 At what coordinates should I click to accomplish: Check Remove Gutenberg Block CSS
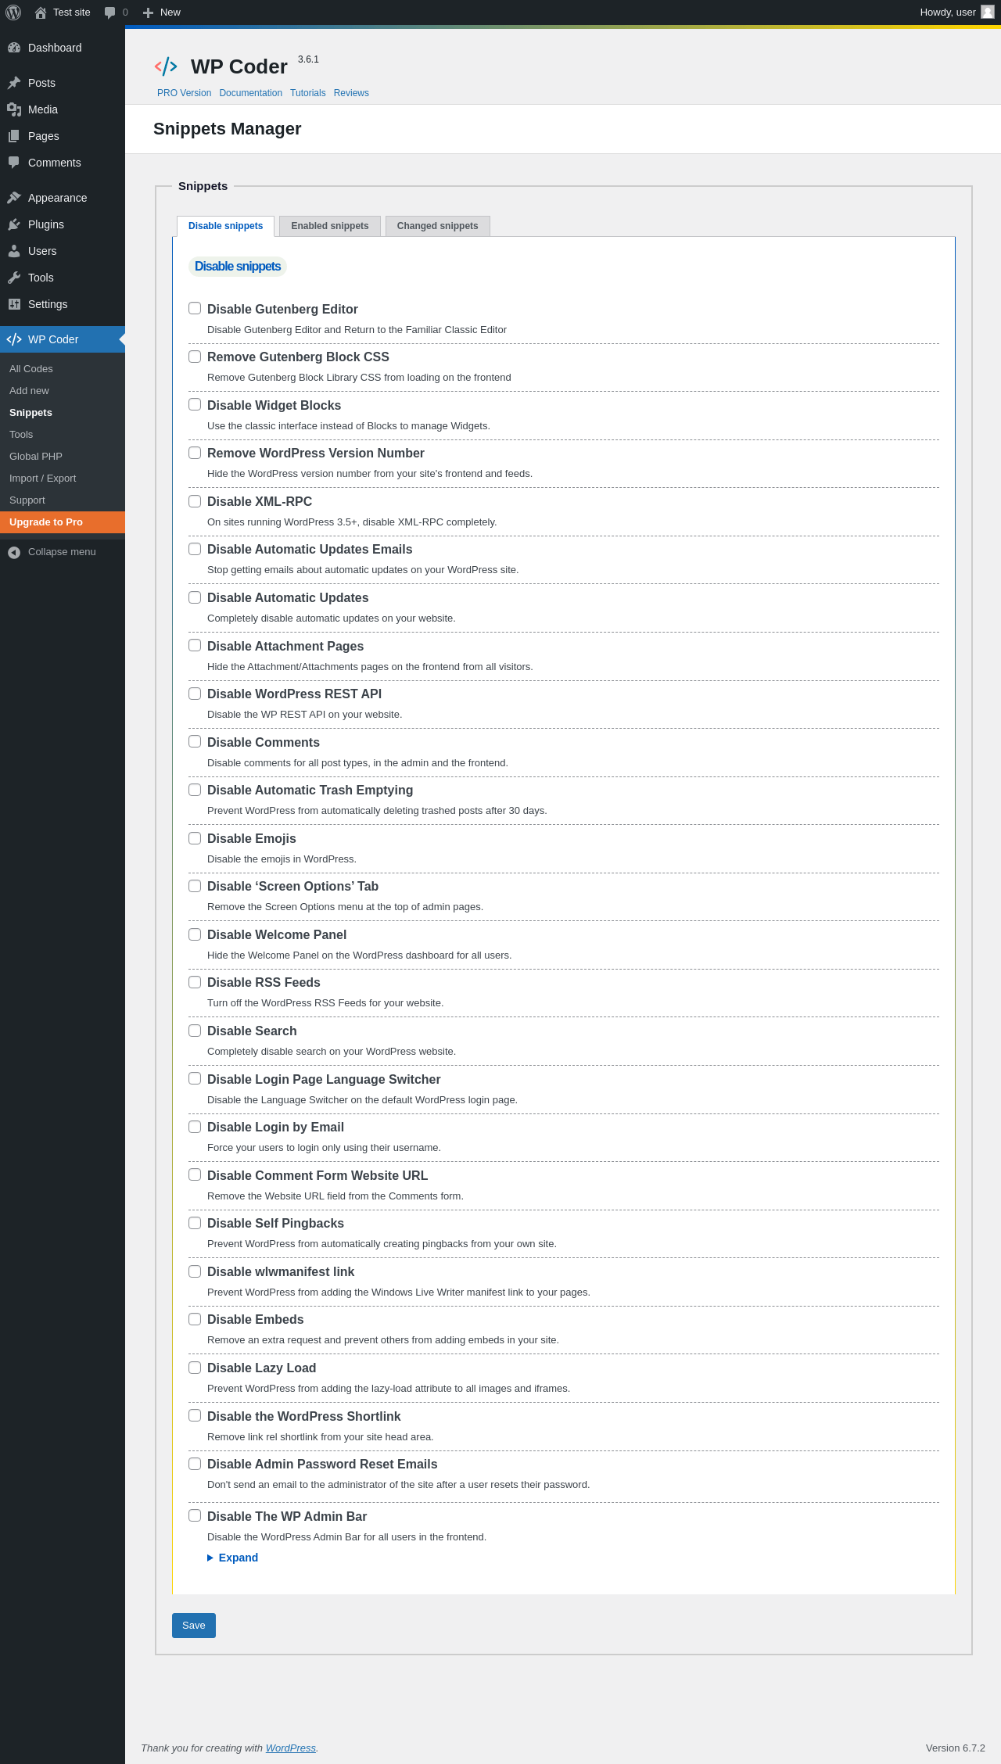195,357
